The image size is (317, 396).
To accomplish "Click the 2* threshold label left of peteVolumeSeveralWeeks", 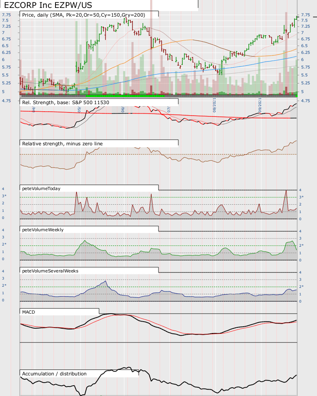I will (x=4, y=286).
